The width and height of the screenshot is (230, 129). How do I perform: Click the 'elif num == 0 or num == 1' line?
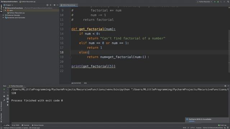[104, 43]
